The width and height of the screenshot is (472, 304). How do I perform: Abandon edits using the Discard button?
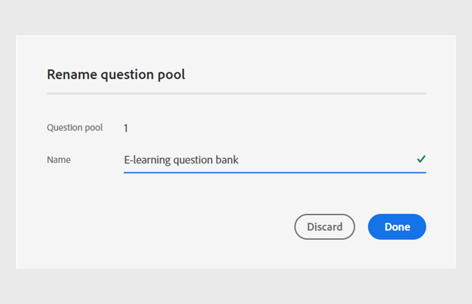(324, 227)
